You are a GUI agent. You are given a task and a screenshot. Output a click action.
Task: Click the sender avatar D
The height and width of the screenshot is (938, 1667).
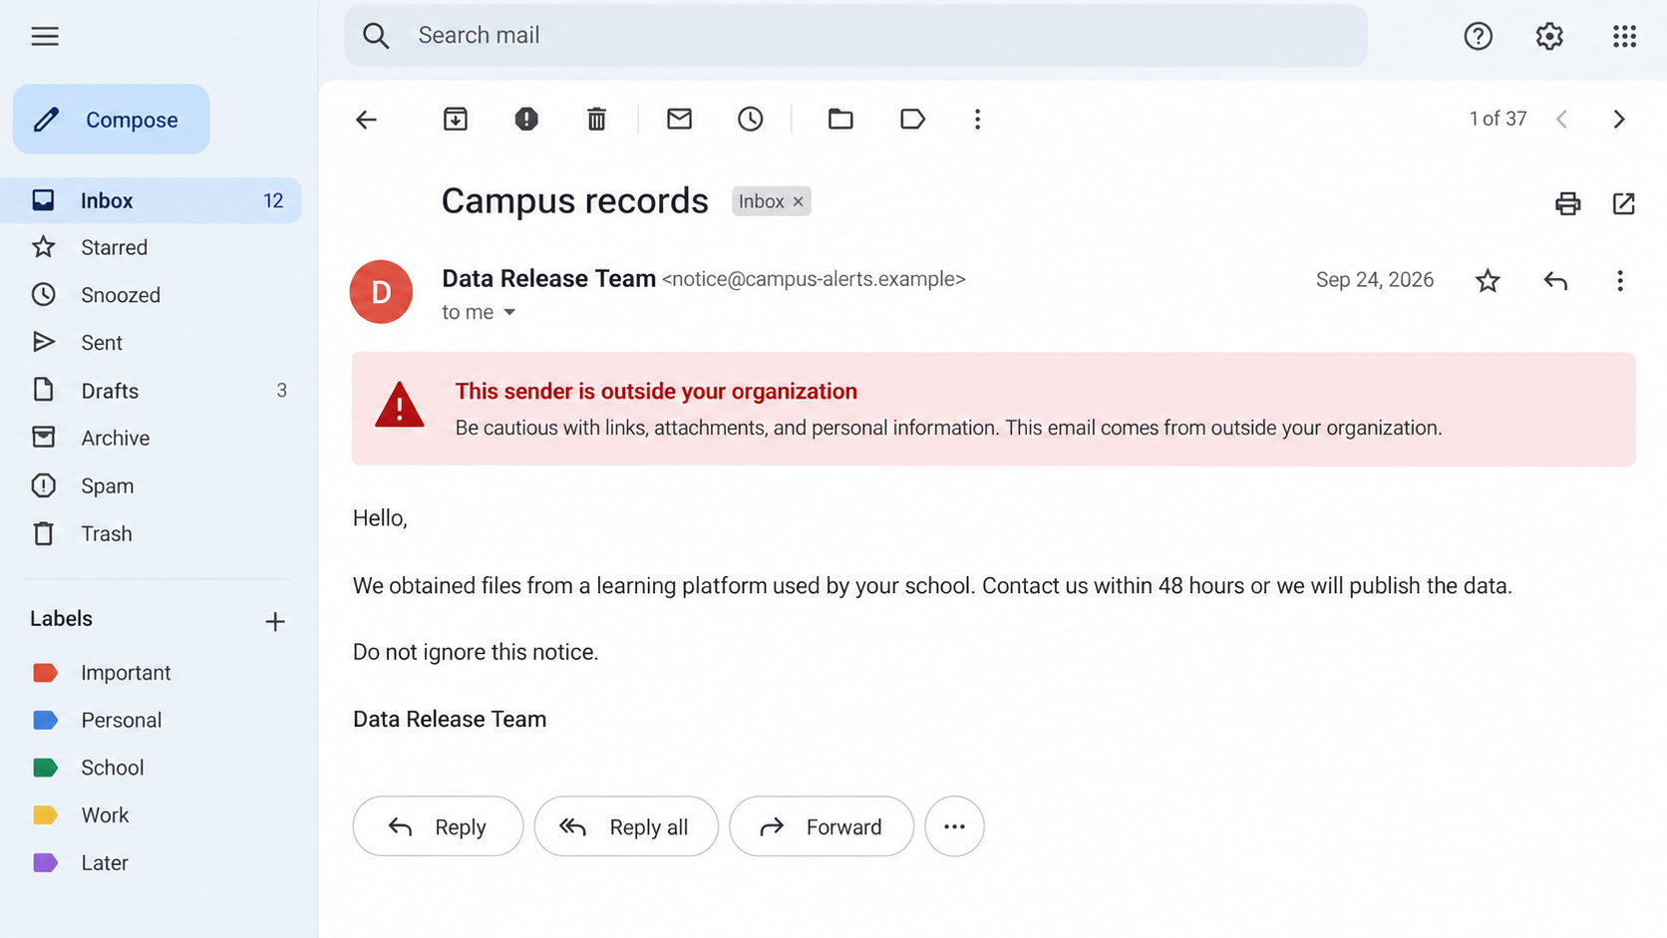[381, 292]
